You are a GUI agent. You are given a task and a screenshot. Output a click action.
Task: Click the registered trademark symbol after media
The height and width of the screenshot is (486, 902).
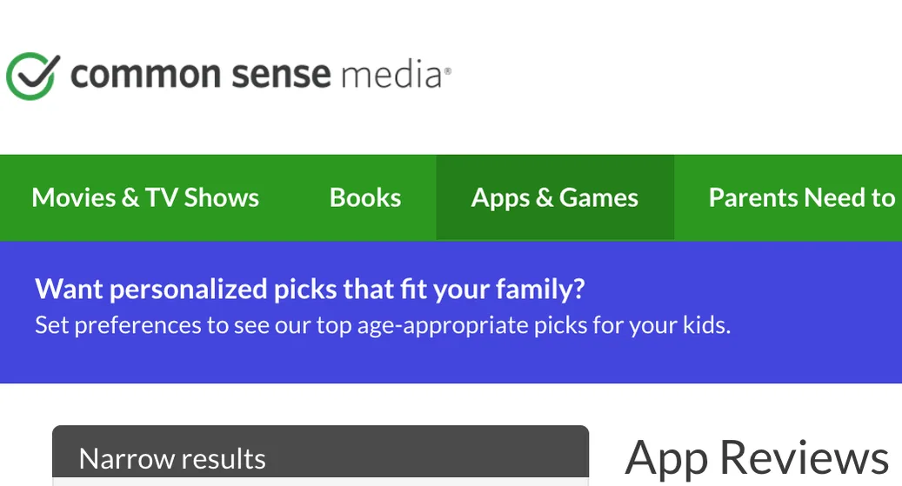click(x=448, y=71)
